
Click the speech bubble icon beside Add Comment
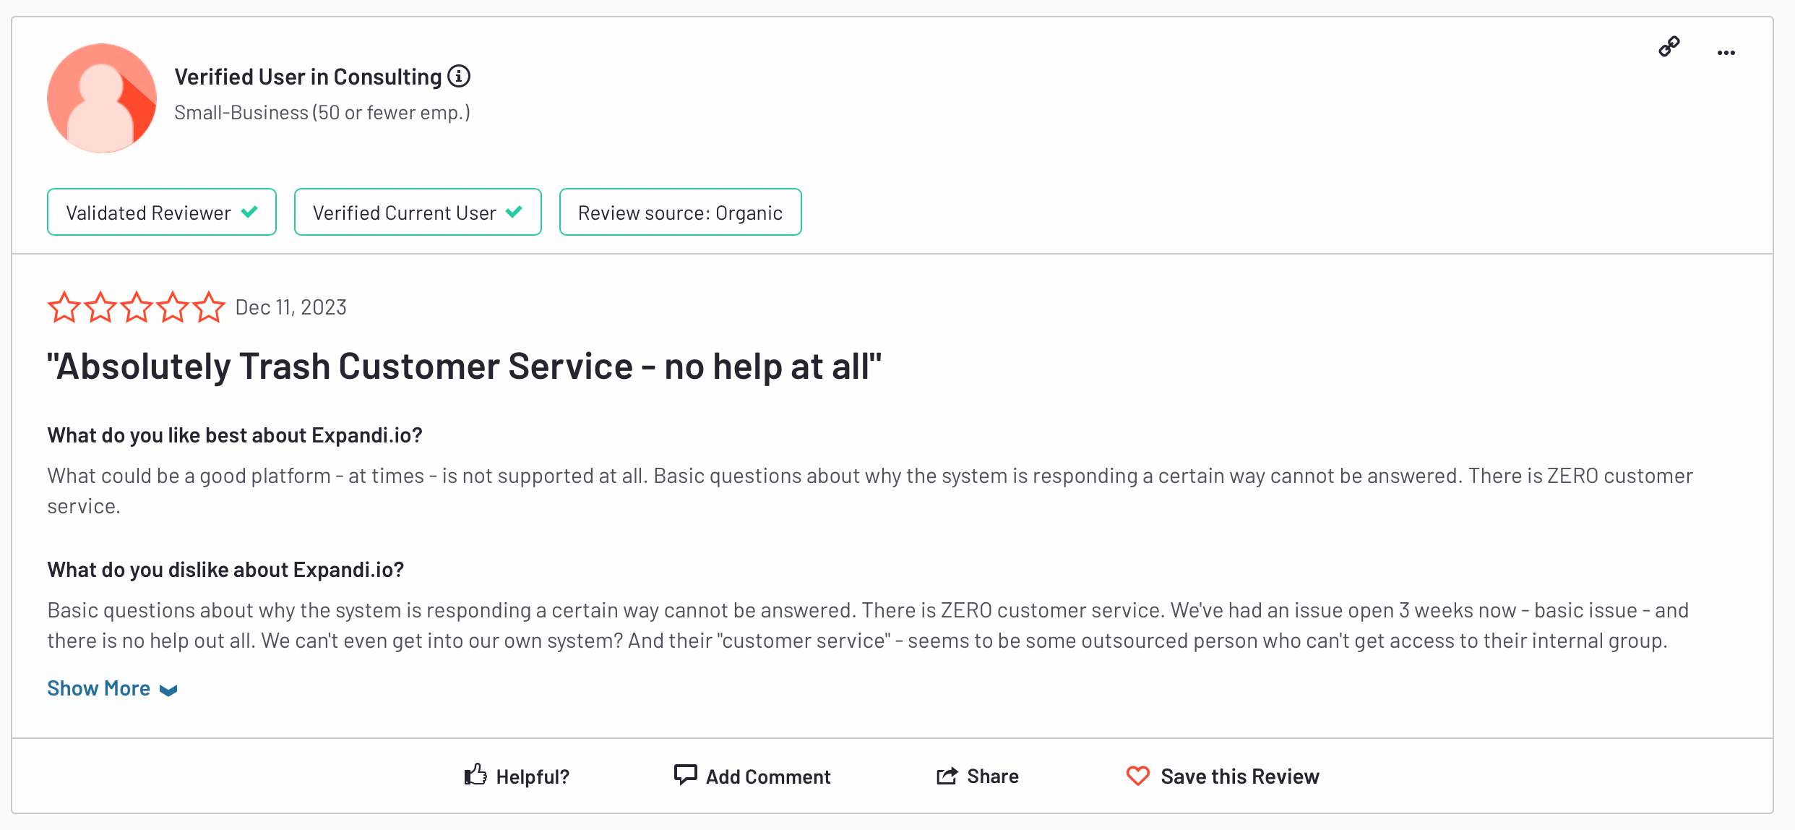click(x=685, y=775)
